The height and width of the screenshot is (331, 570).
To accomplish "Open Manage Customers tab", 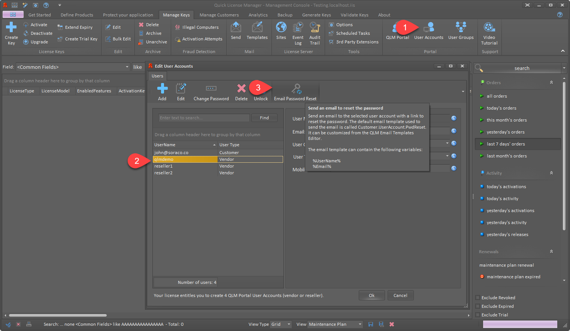I will 219,15.
